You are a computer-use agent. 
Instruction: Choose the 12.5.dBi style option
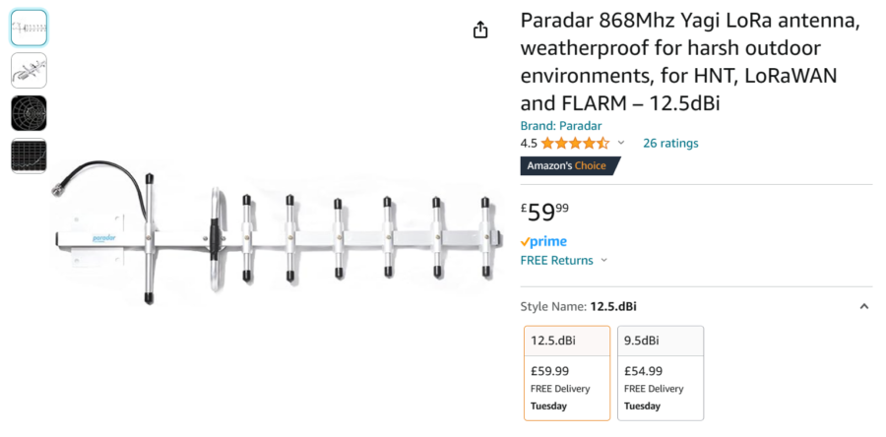click(x=567, y=373)
